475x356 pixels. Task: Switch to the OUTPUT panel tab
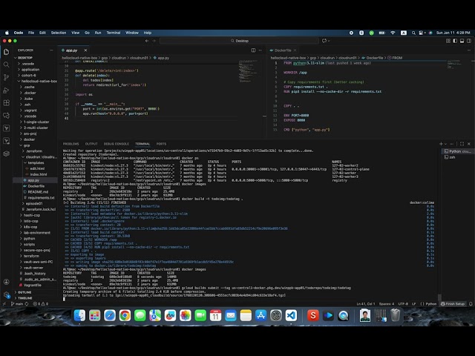(x=91, y=144)
